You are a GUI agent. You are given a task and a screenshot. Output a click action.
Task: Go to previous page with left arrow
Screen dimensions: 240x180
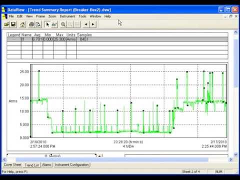pyautogui.click(x=86, y=24)
